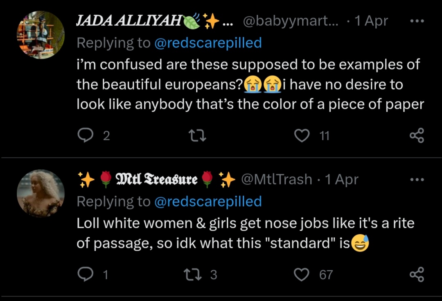Open the @MtlTrash handle
442x301 pixels.
(x=277, y=180)
